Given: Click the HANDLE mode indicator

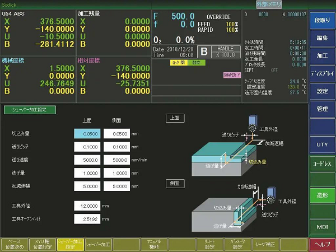Looking at the screenshot, I should (x=226, y=49).
